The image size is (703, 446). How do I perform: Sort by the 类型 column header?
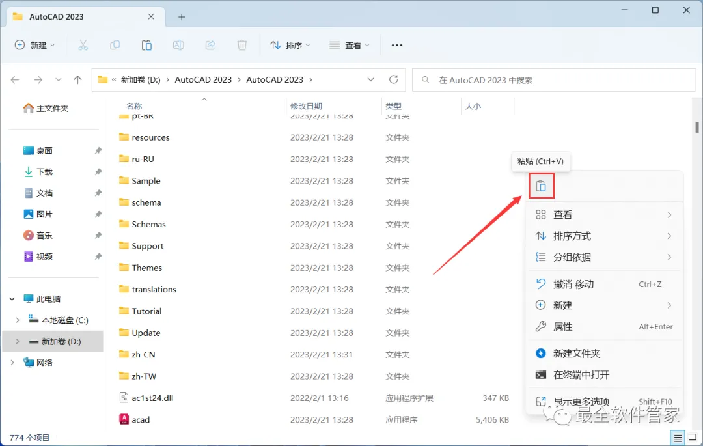point(393,105)
